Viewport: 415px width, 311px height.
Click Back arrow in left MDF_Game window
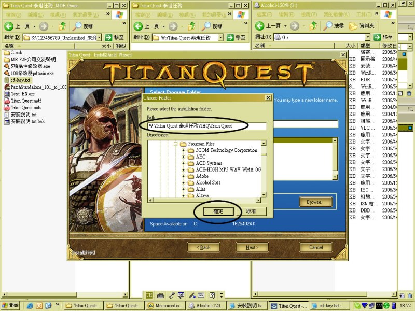coord(9,26)
